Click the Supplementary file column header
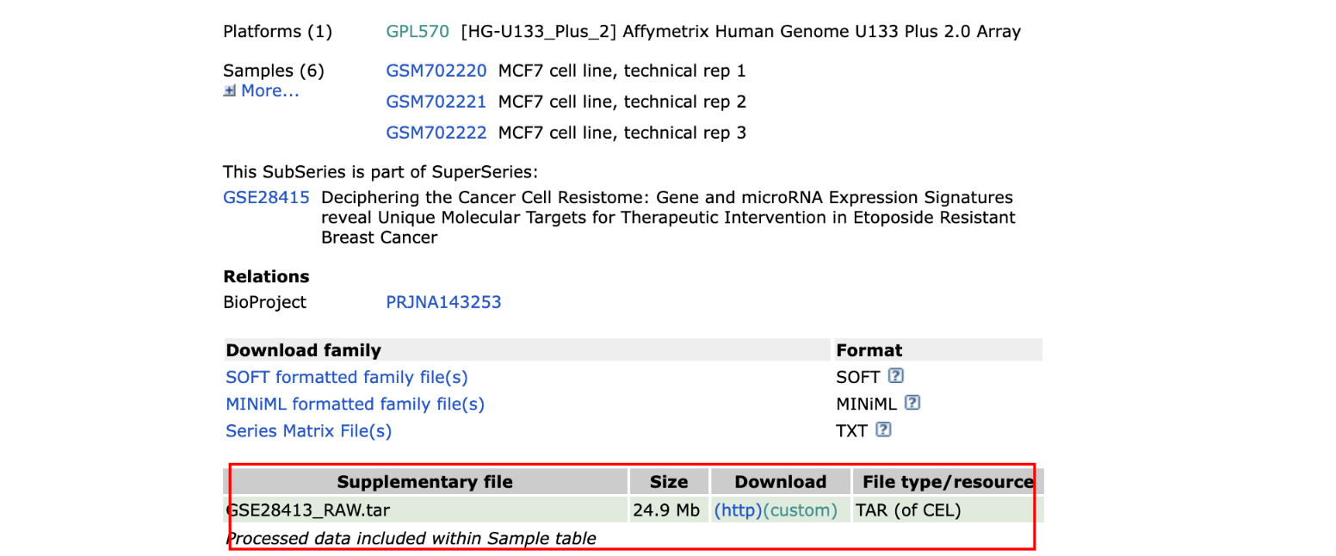The height and width of the screenshot is (556, 1336). click(424, 482)
